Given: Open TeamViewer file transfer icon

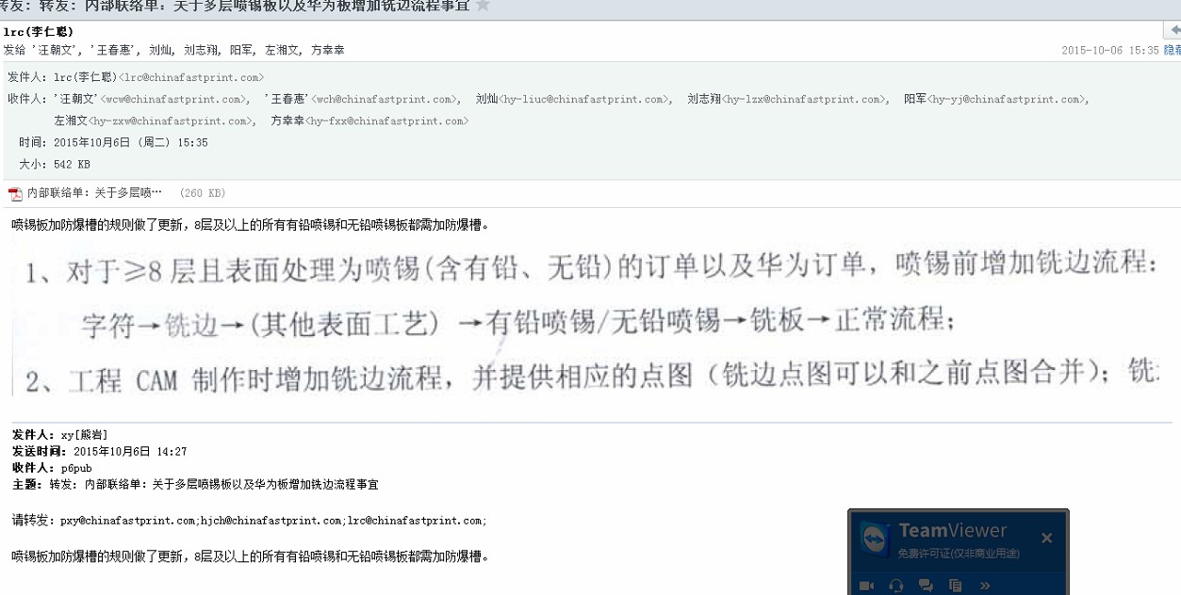Looking at the screenshot, I should 955,586.
